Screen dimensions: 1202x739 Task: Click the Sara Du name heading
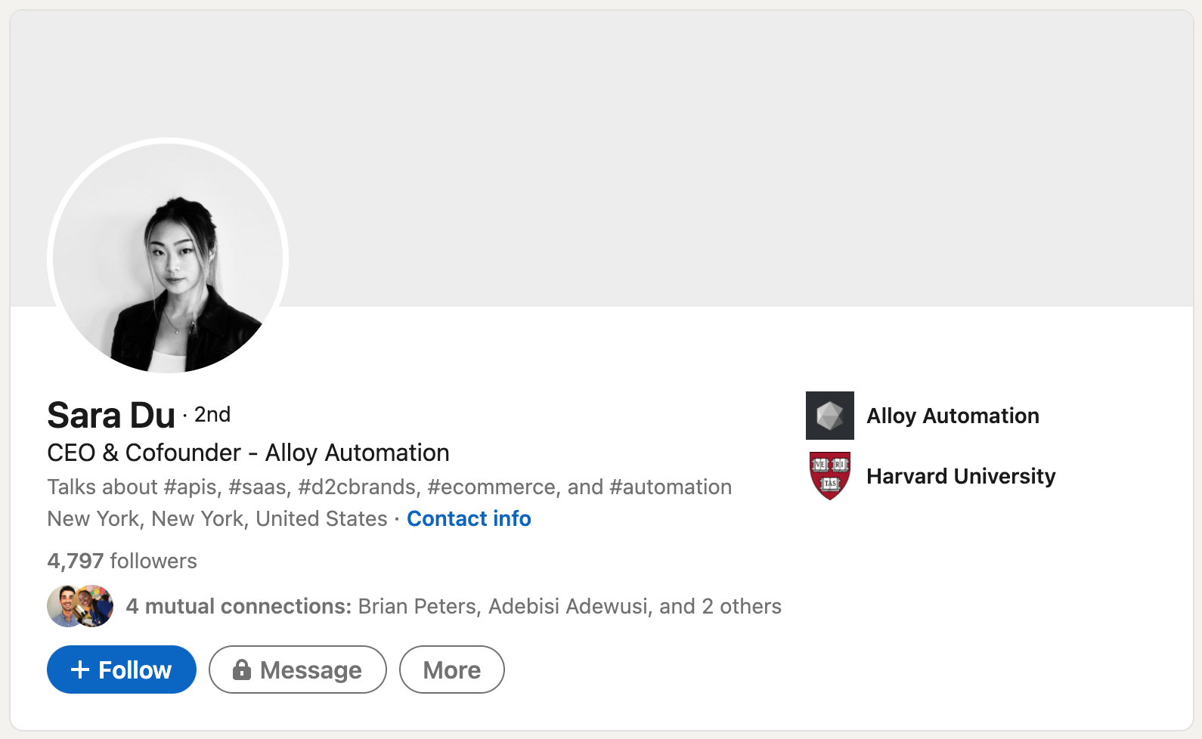click(111, 415)
